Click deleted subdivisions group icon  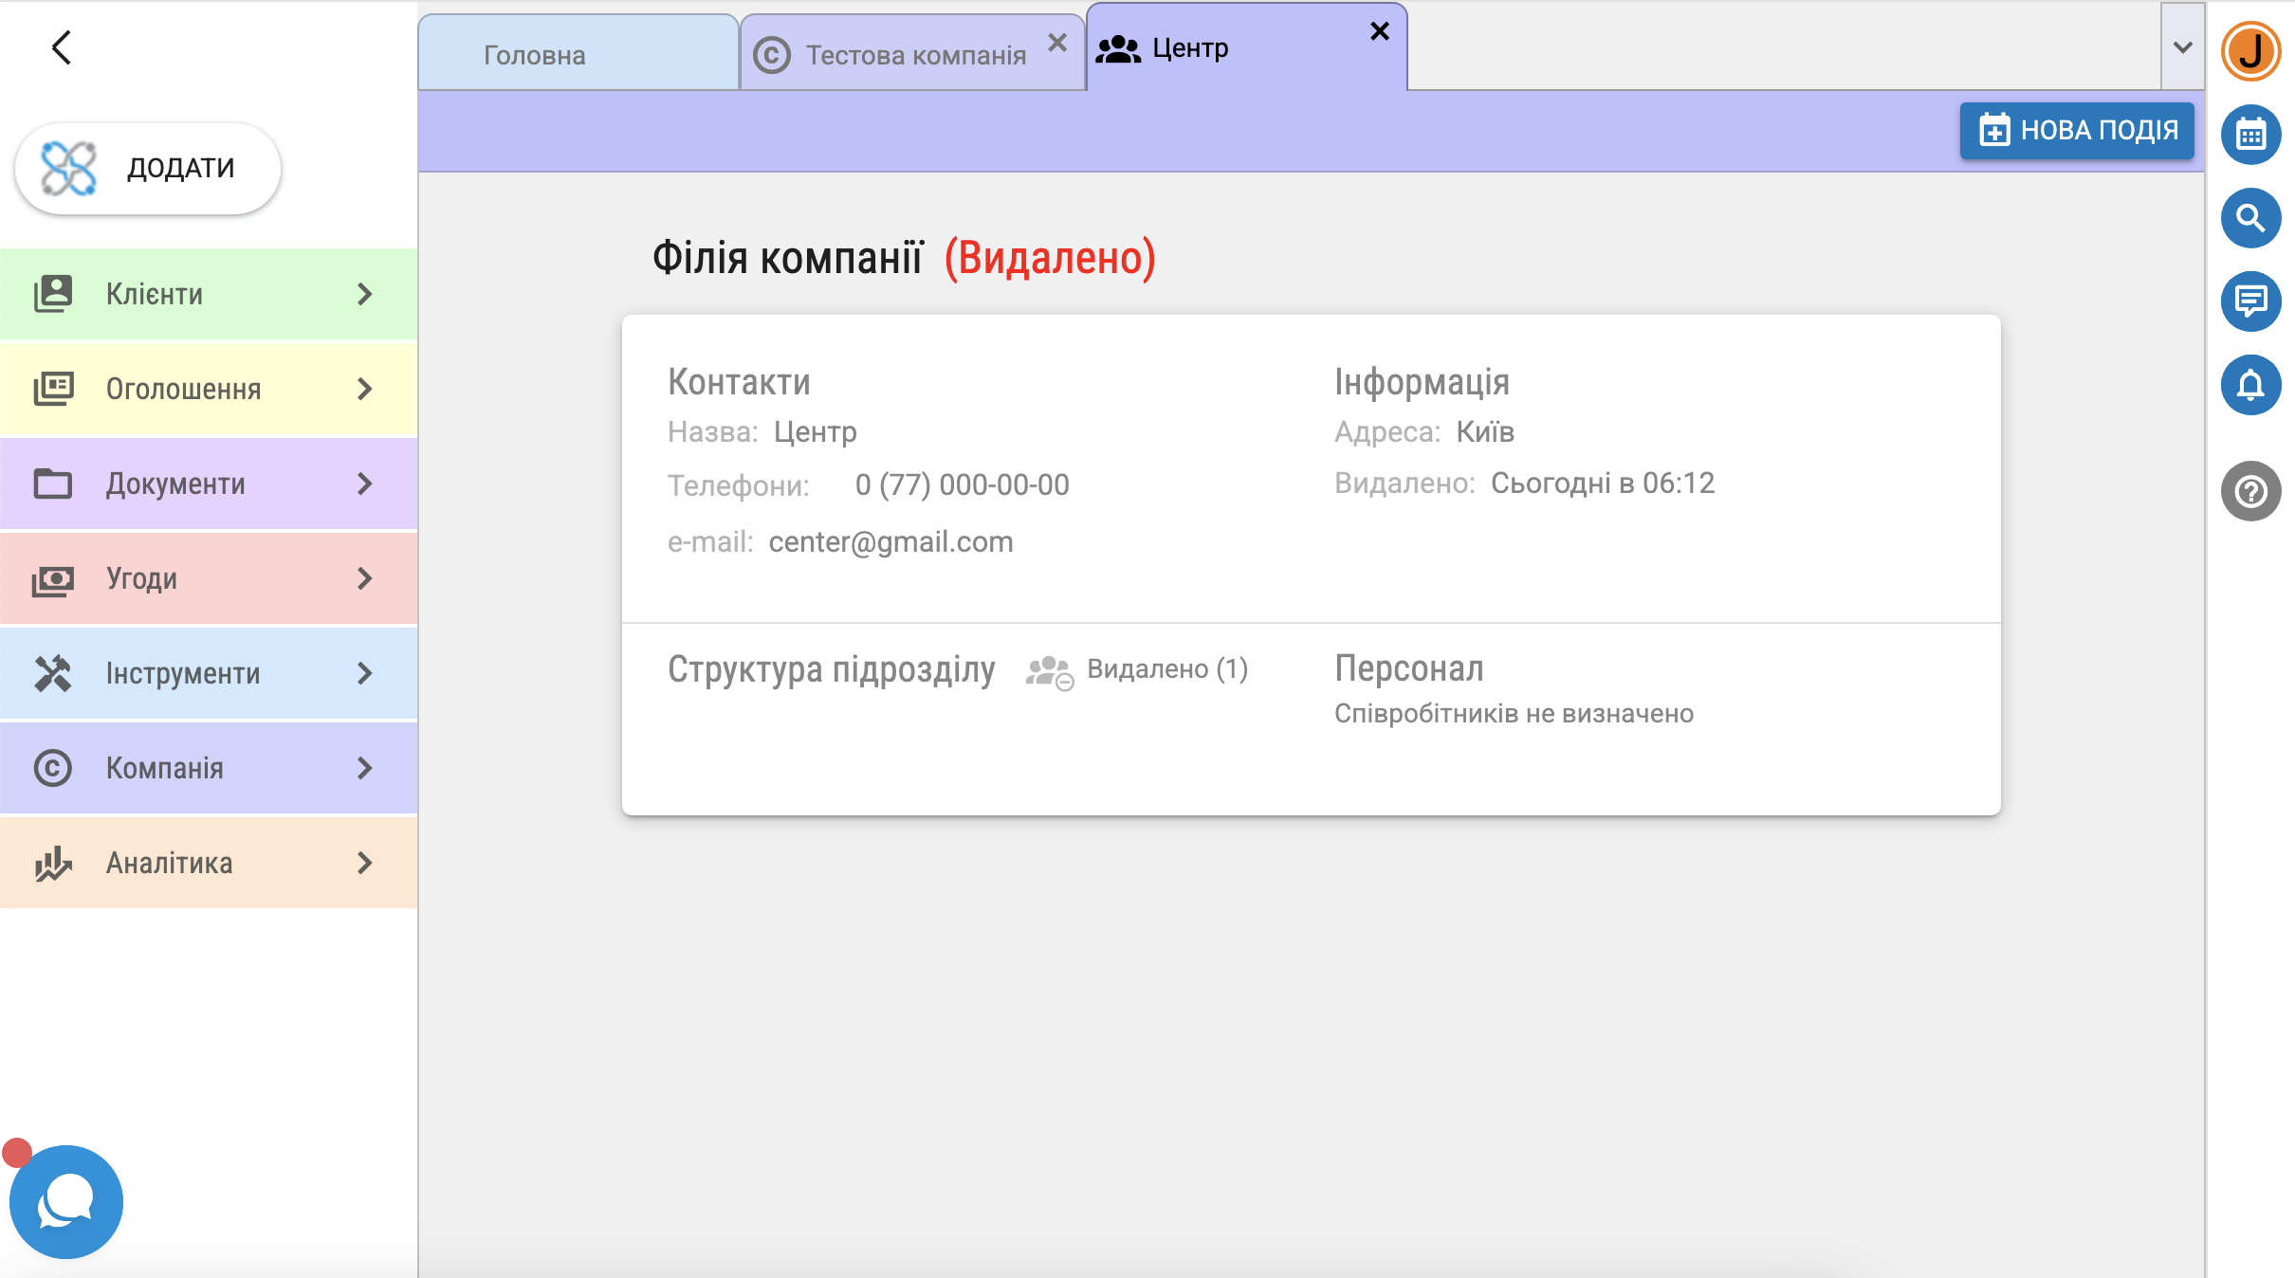[x=1049, y=672]
